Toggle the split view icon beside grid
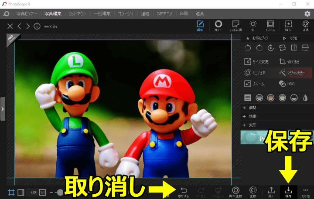Screen dimensions: 314x199 21,192
